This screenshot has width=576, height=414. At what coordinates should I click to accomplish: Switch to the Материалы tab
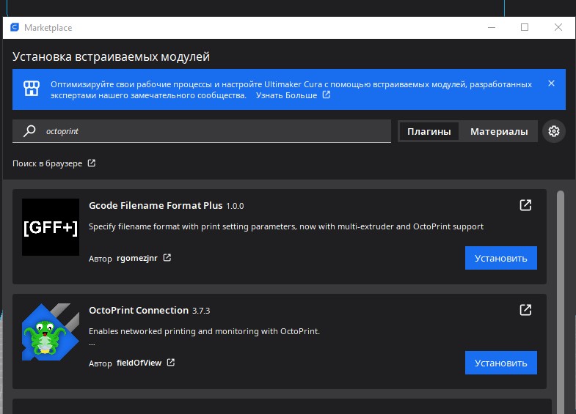[499, 132]
